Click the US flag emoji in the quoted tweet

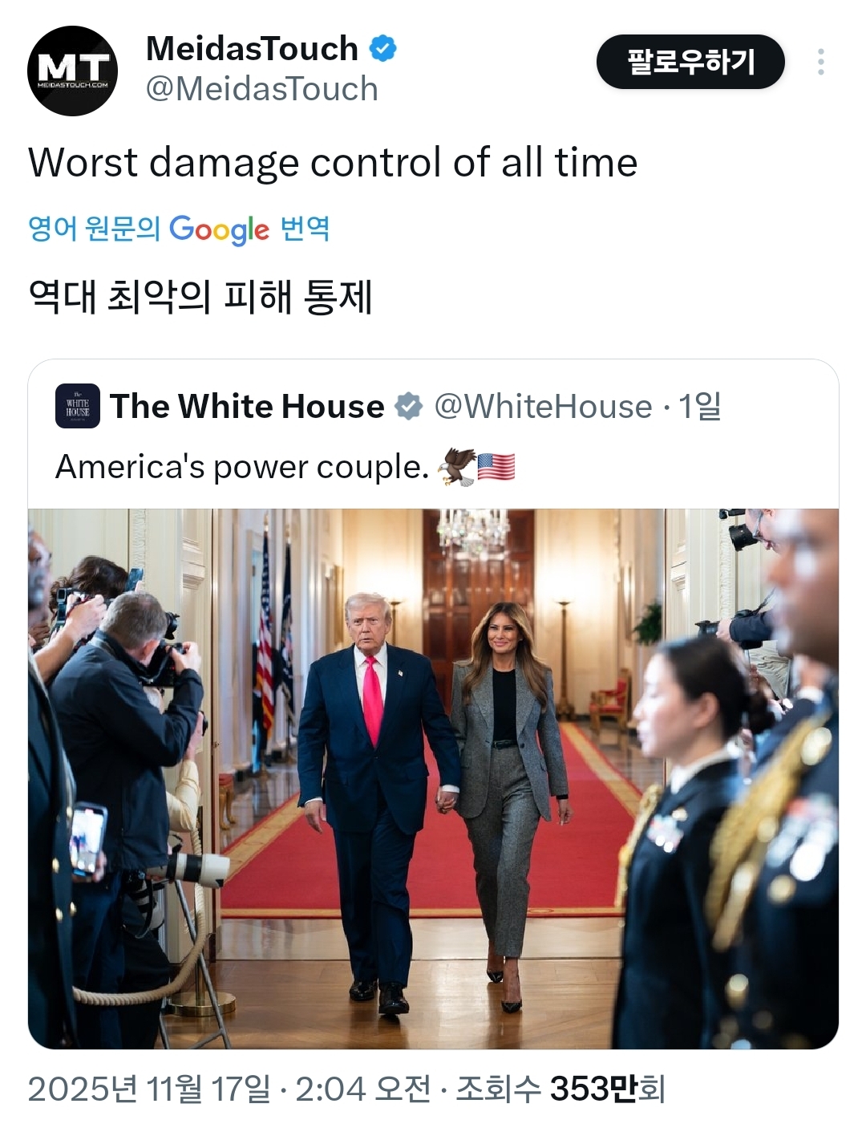click(496, 467)
